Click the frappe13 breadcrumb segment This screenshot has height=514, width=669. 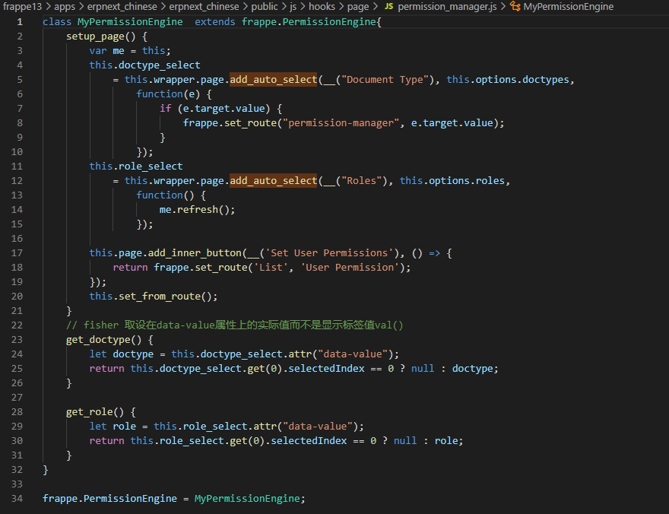(x=22, y=6)
